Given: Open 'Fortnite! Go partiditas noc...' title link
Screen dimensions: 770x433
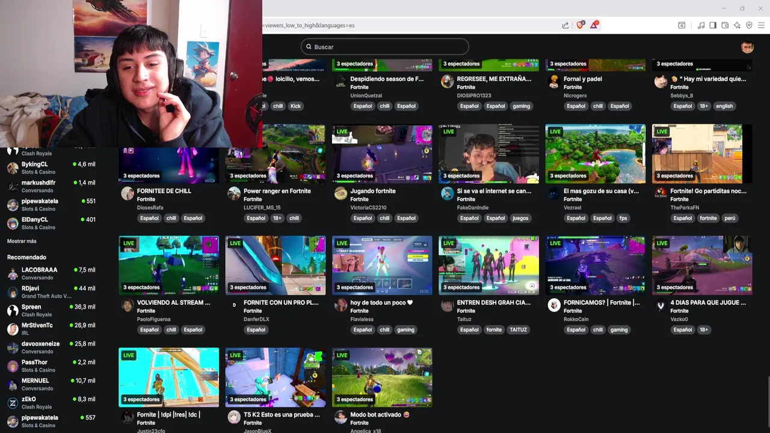Looking at the screenshot, I should click(x=708, y=191).
